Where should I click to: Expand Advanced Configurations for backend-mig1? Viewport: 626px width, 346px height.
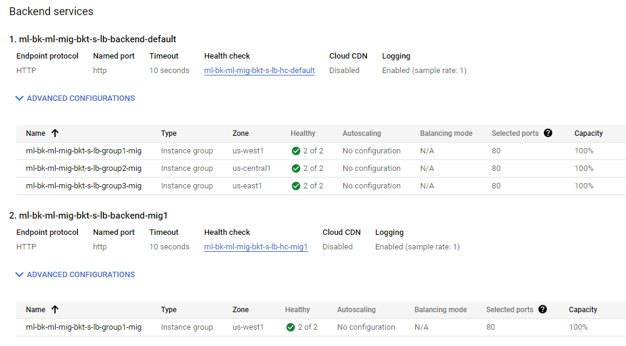tap(75, 275)
